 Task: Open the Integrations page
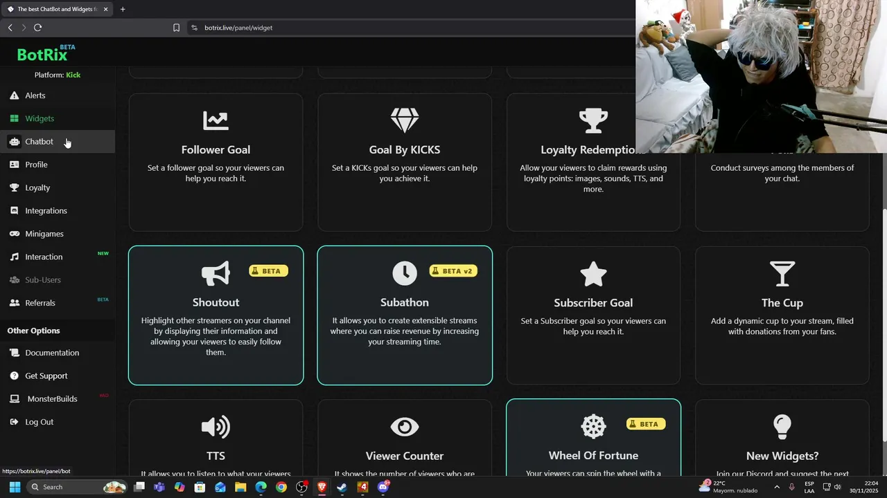[x=57, y=211]
